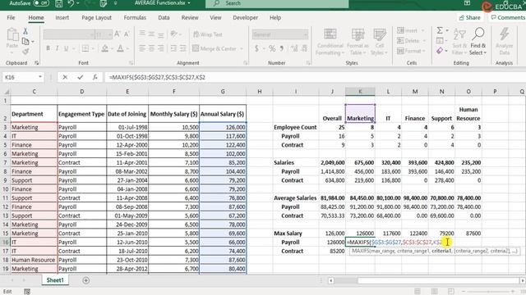Click Align Left icon
Screen dimensions: 526x295
click(142, 48)
